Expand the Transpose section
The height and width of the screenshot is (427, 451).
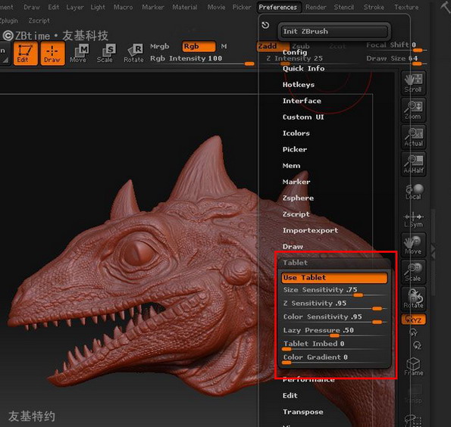(302, 412)
